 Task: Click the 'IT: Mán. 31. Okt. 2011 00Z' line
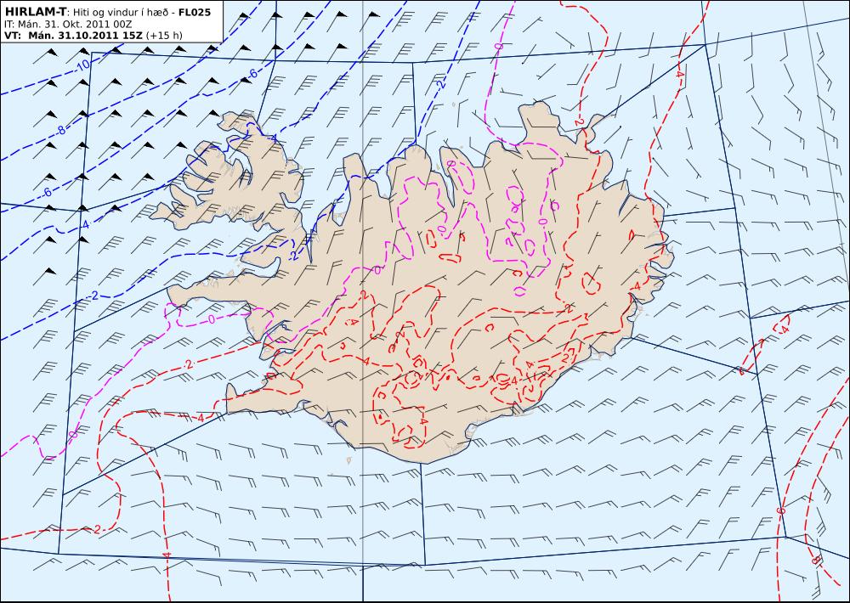coord(68,25)
